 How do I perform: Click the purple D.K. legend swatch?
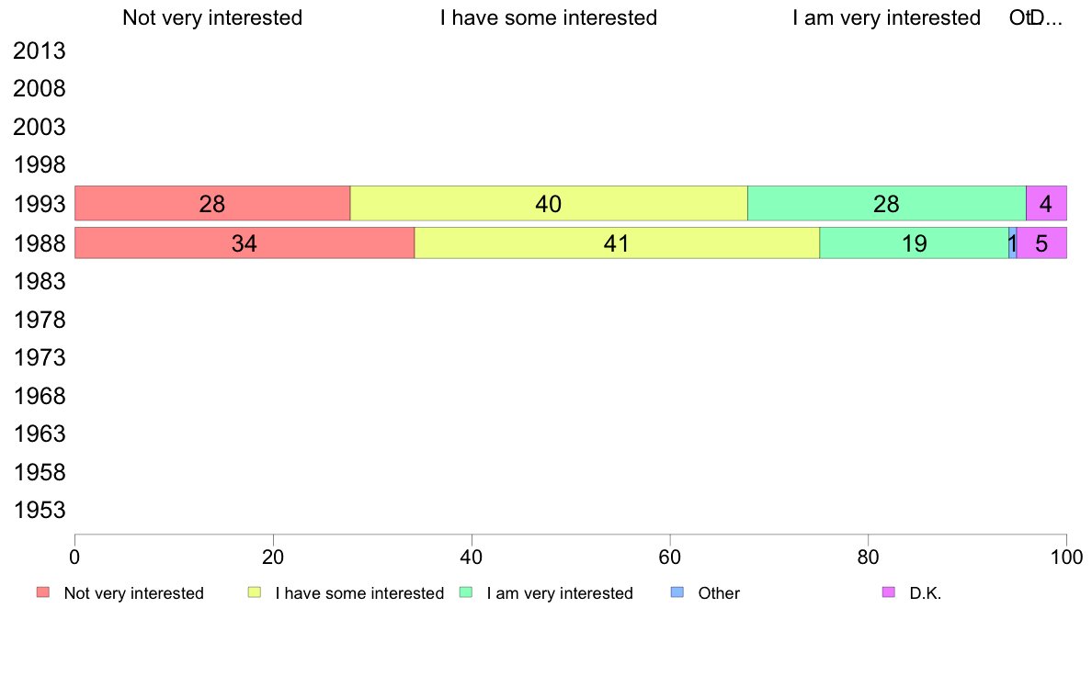pos(889,592)
